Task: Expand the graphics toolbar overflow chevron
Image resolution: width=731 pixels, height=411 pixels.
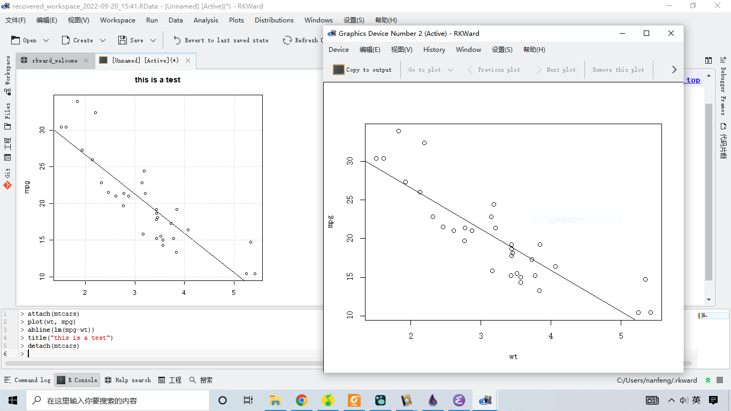Action: pyautogui.click(x=674, y=70)
